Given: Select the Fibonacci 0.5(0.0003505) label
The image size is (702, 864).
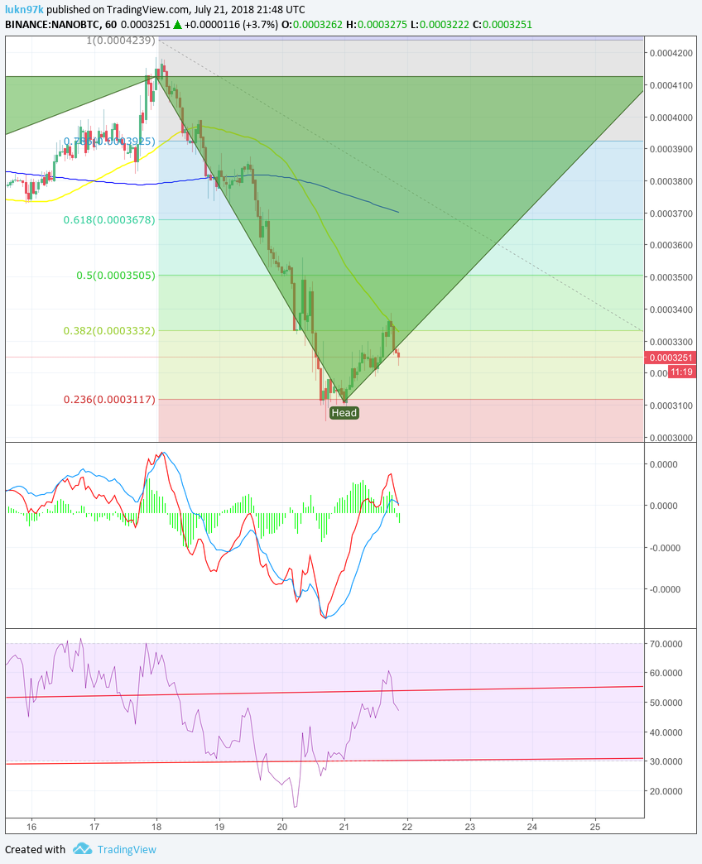Looking at the screenshot, I should point(116,275).
